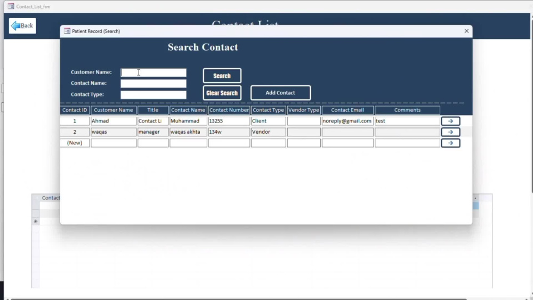This screenshot has height=300, width=533.
Task: Open record arrow for Ahmad row
Action: click(450, 121)
